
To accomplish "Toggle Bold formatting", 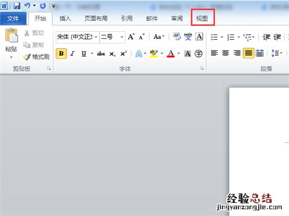I will click(x=61, y=54).
